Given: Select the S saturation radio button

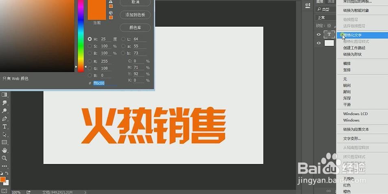Looking at the screenshot, I should click(90, 46).
